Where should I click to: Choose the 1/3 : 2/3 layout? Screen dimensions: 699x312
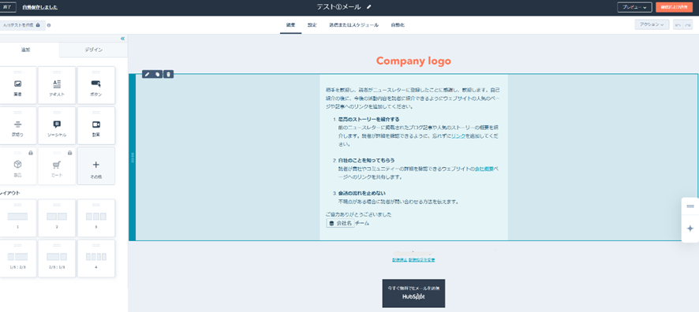coord(18,258)
